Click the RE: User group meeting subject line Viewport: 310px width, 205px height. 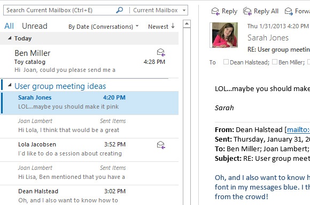pos(278,50)
